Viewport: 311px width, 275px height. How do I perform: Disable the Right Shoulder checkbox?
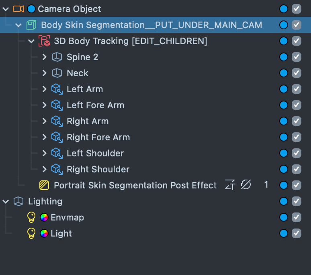pyautogui.click(x=297, y=169)
